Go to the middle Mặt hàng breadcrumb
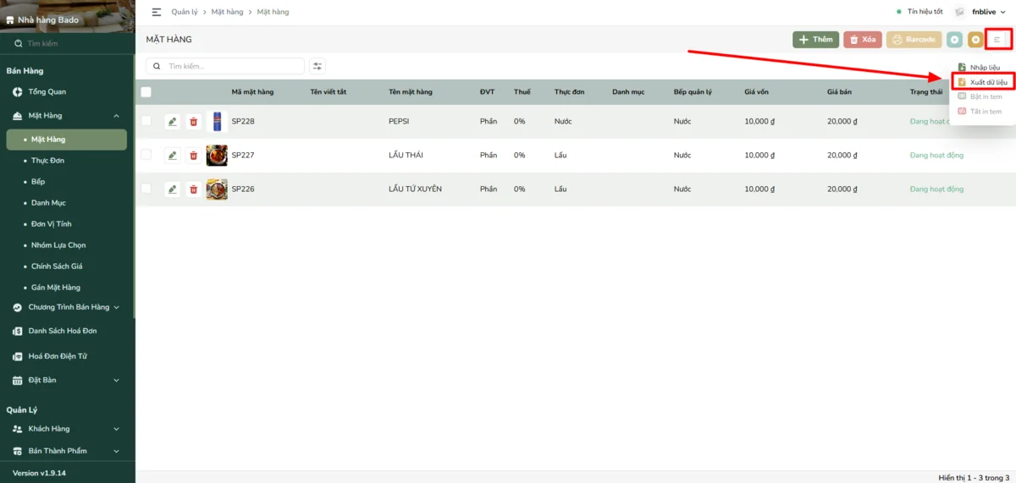This screenshot has height=483, width=1016. pos(227,12)
